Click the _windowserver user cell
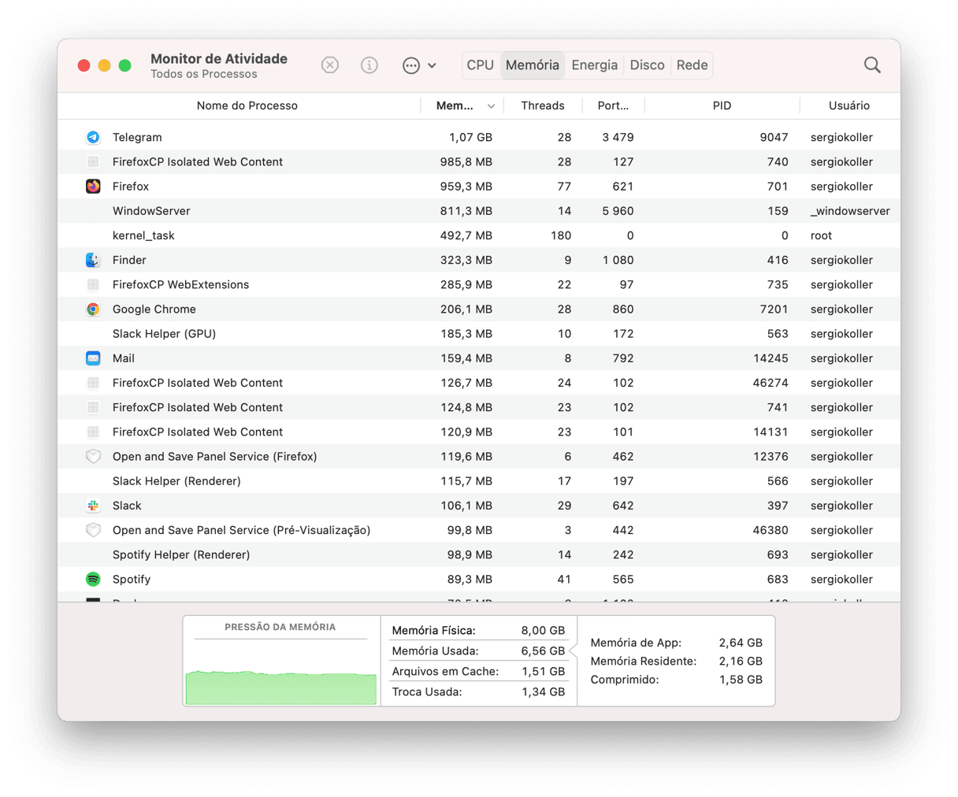Image resolution: width=958 pixels, height=797 pixels. [850, 211]
